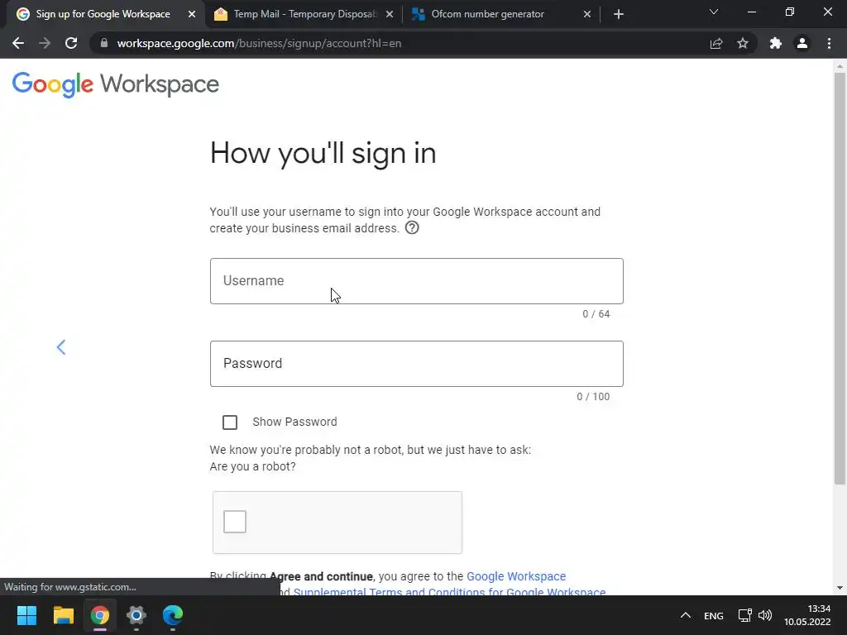Open the Chrome three-dot menu

tap(829, 43)
